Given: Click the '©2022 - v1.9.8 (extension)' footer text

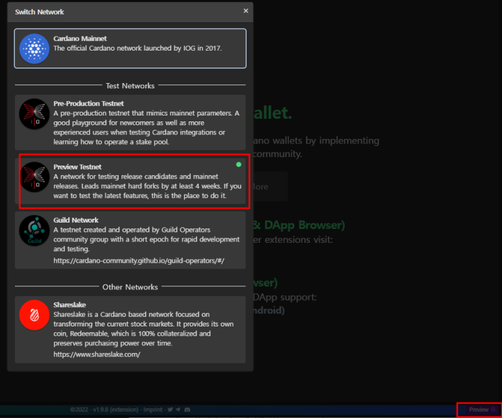Looking at the screenshot, I should tap(105, 410).
